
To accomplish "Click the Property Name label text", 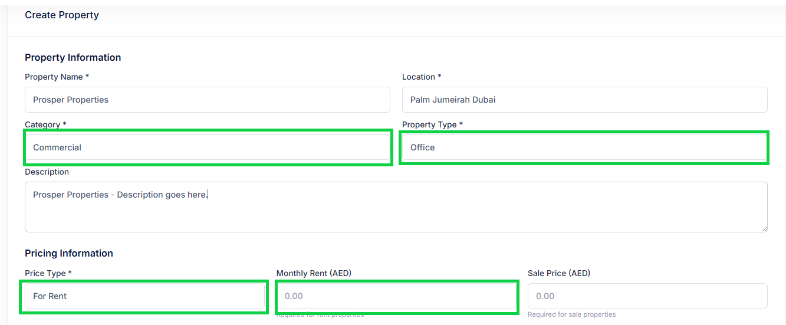I will [x=54, y=77].
